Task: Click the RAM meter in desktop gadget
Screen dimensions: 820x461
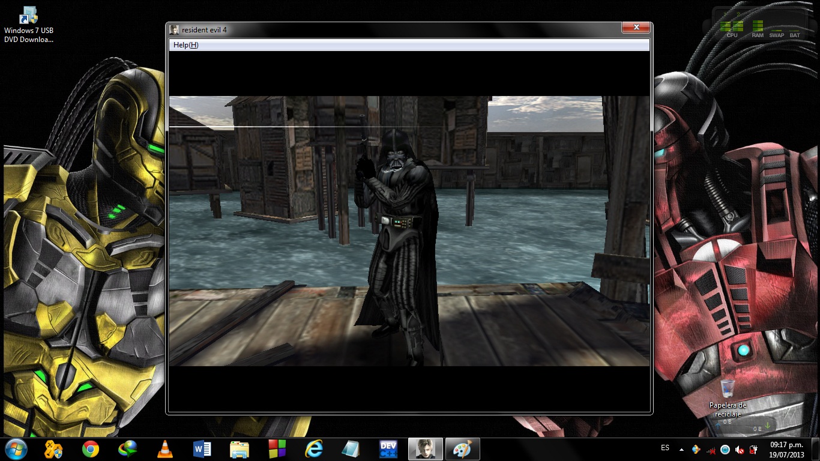Action: pos(758,29)
